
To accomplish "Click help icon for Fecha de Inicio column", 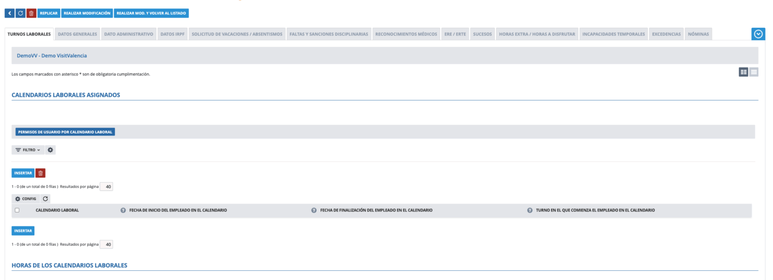I will point(123,210).
